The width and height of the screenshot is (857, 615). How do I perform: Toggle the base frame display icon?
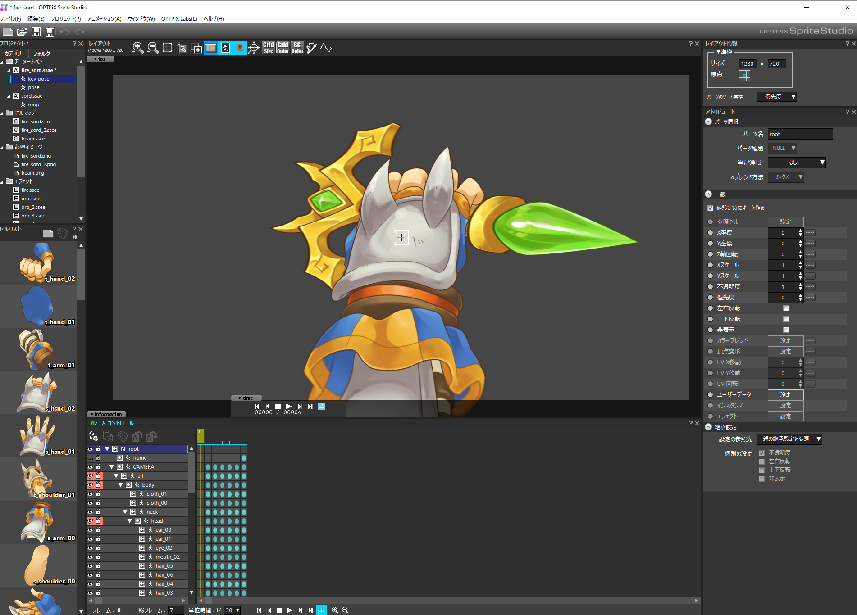coord(210,48)
